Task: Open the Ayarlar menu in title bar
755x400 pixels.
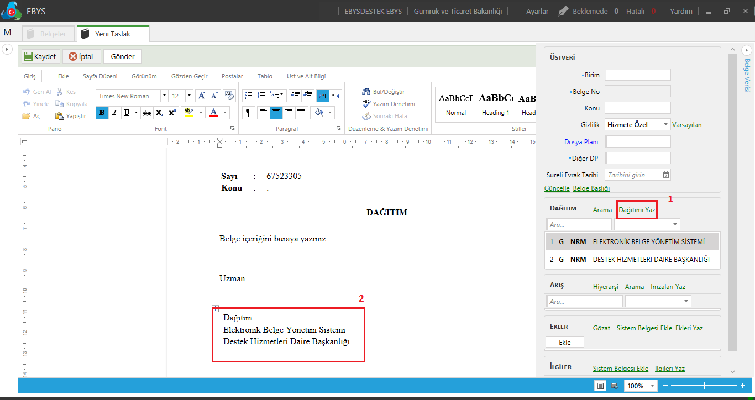Action: pyautogui.click(x=537, y=11)
